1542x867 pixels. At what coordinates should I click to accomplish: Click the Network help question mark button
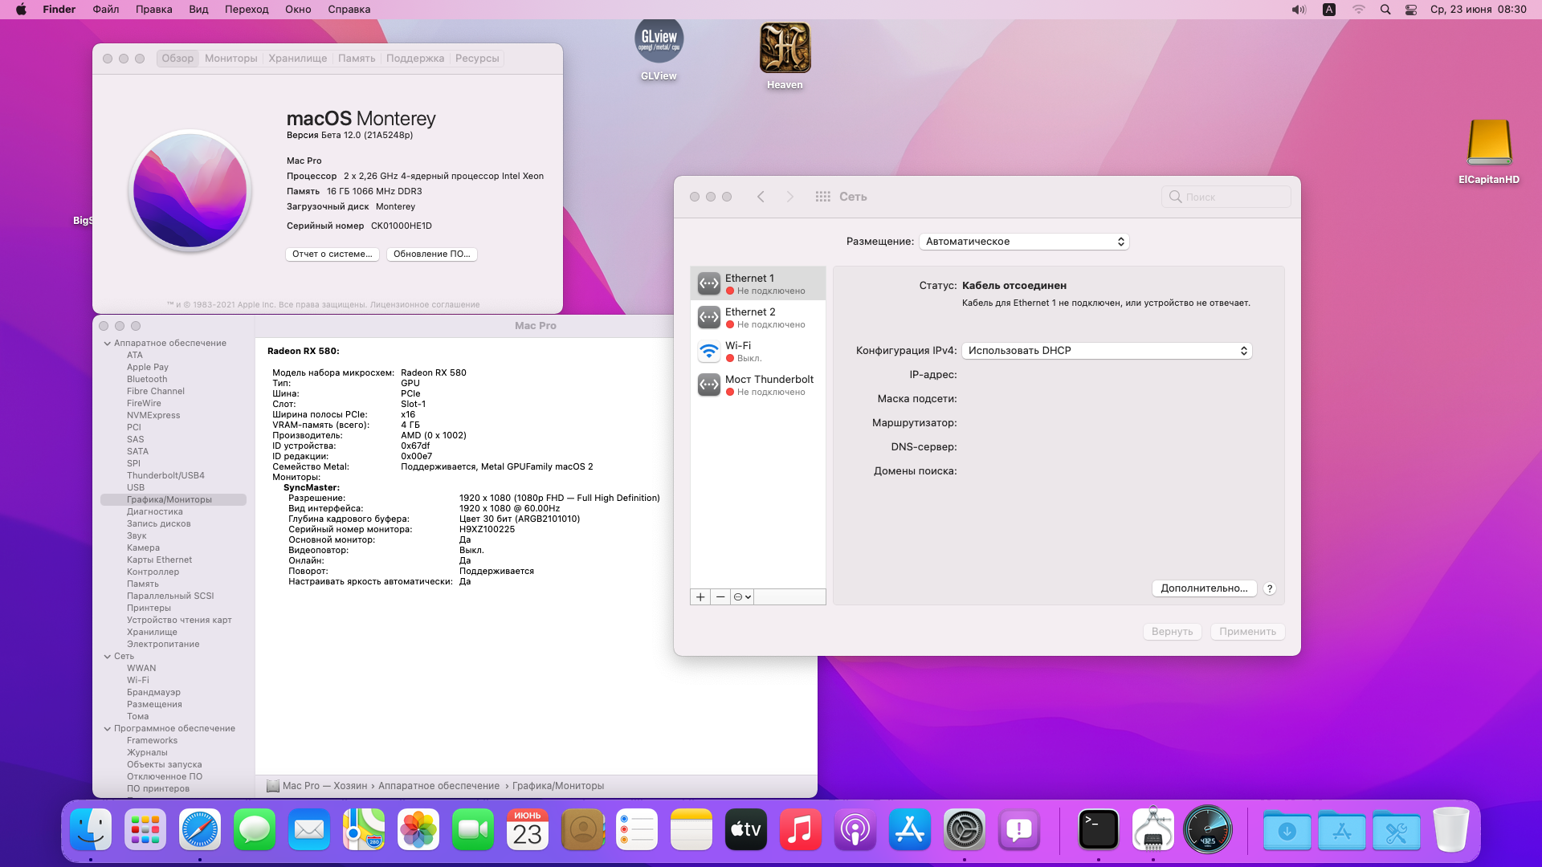[x=1270, y=588]
